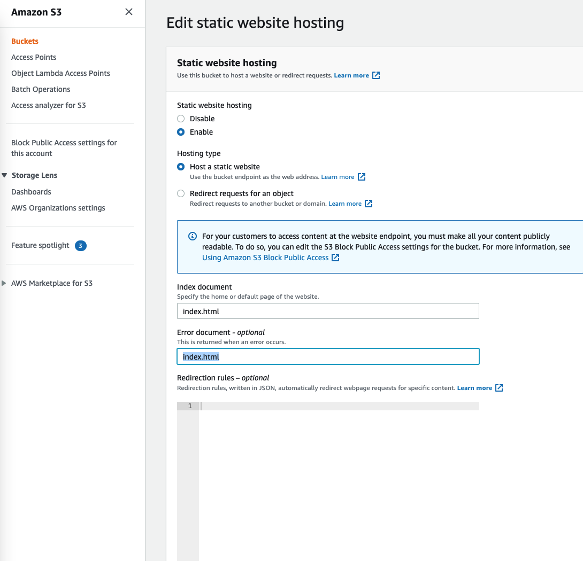The image size is (583, 561).
Task: Select the Host a static website option
Action: [181, 167]
